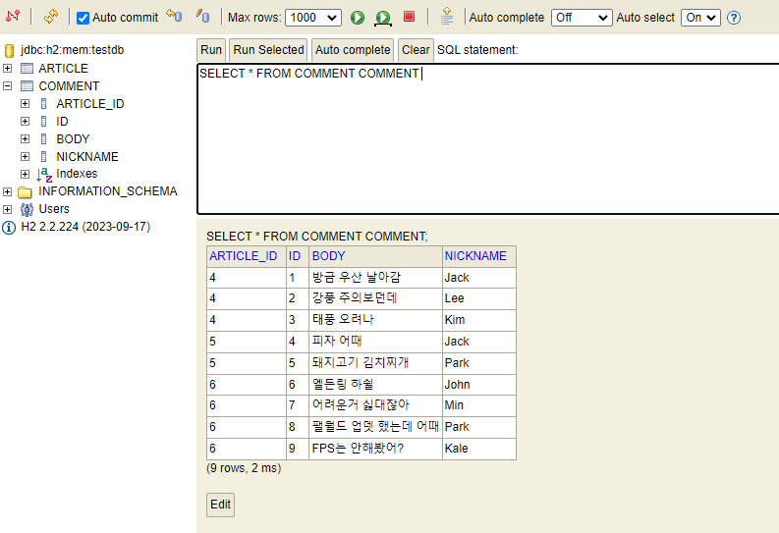
Task: Click the ID column icon in tree
Action: (44, 121)
